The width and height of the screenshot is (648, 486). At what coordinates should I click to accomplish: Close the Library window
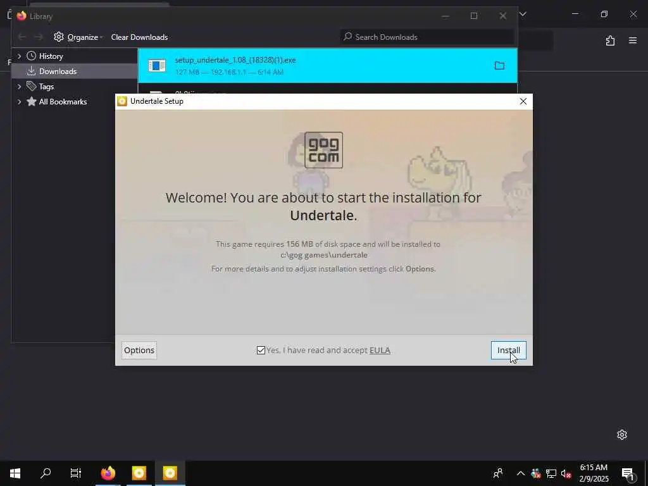pyautogui.click(x=503, y=16)
